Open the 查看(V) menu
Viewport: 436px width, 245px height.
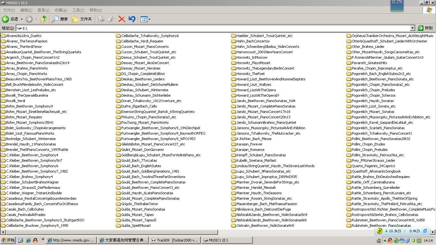coord(43,10)
